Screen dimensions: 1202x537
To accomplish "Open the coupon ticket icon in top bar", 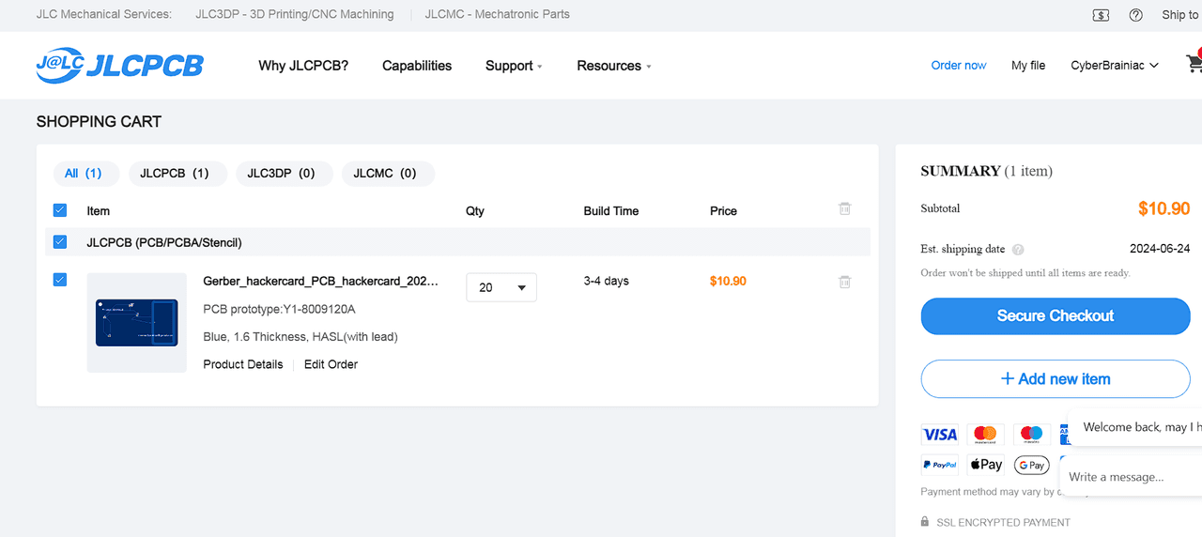I will [1102, 15].
